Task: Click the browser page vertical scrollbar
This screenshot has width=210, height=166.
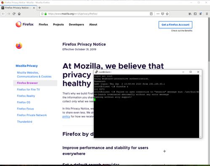Action: point(209,39)
